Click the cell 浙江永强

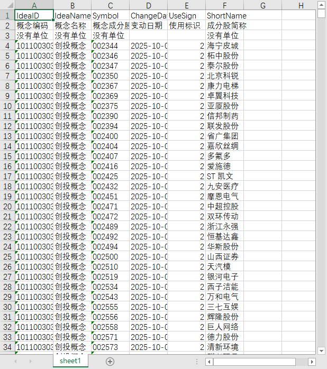point(224,226)
